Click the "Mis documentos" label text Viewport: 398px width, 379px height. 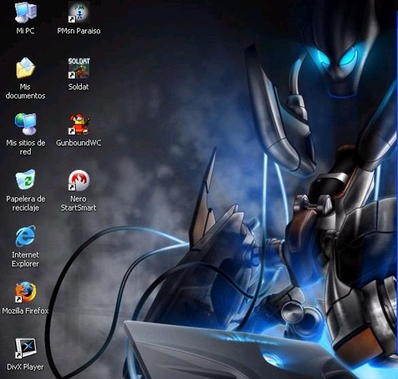click(x=25, y=91)
